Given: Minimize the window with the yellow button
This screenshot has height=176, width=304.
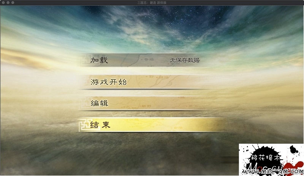Looking at the screenshot, I should [8, 3].
